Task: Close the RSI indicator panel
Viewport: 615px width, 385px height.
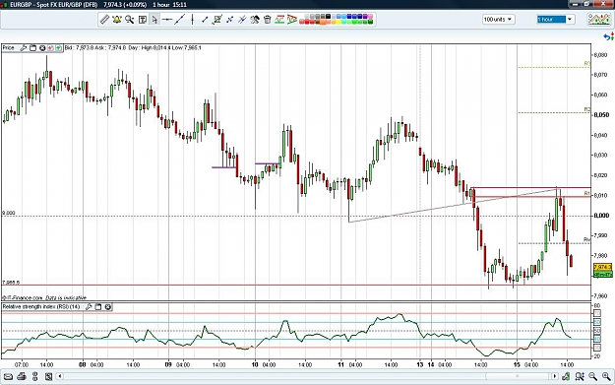Action: [x=108, y=307]
